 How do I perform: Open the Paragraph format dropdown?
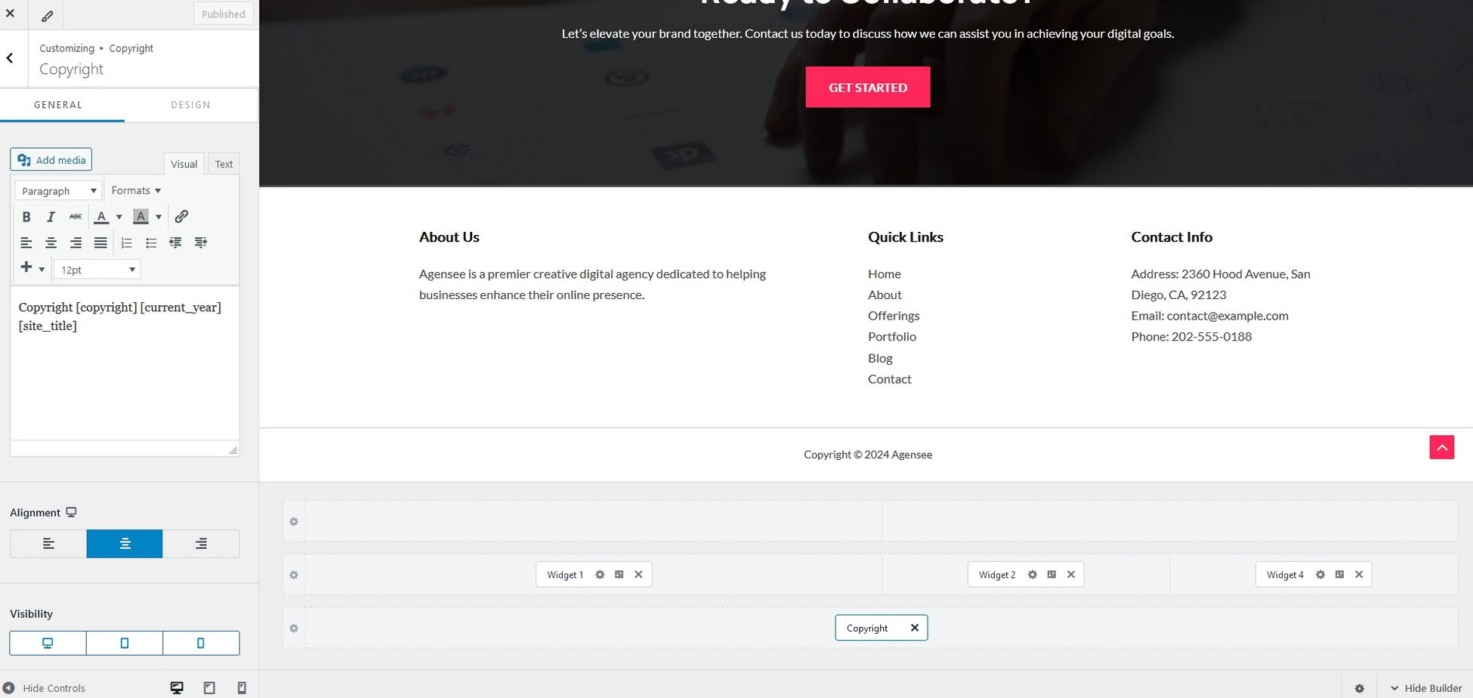[58, 190]
